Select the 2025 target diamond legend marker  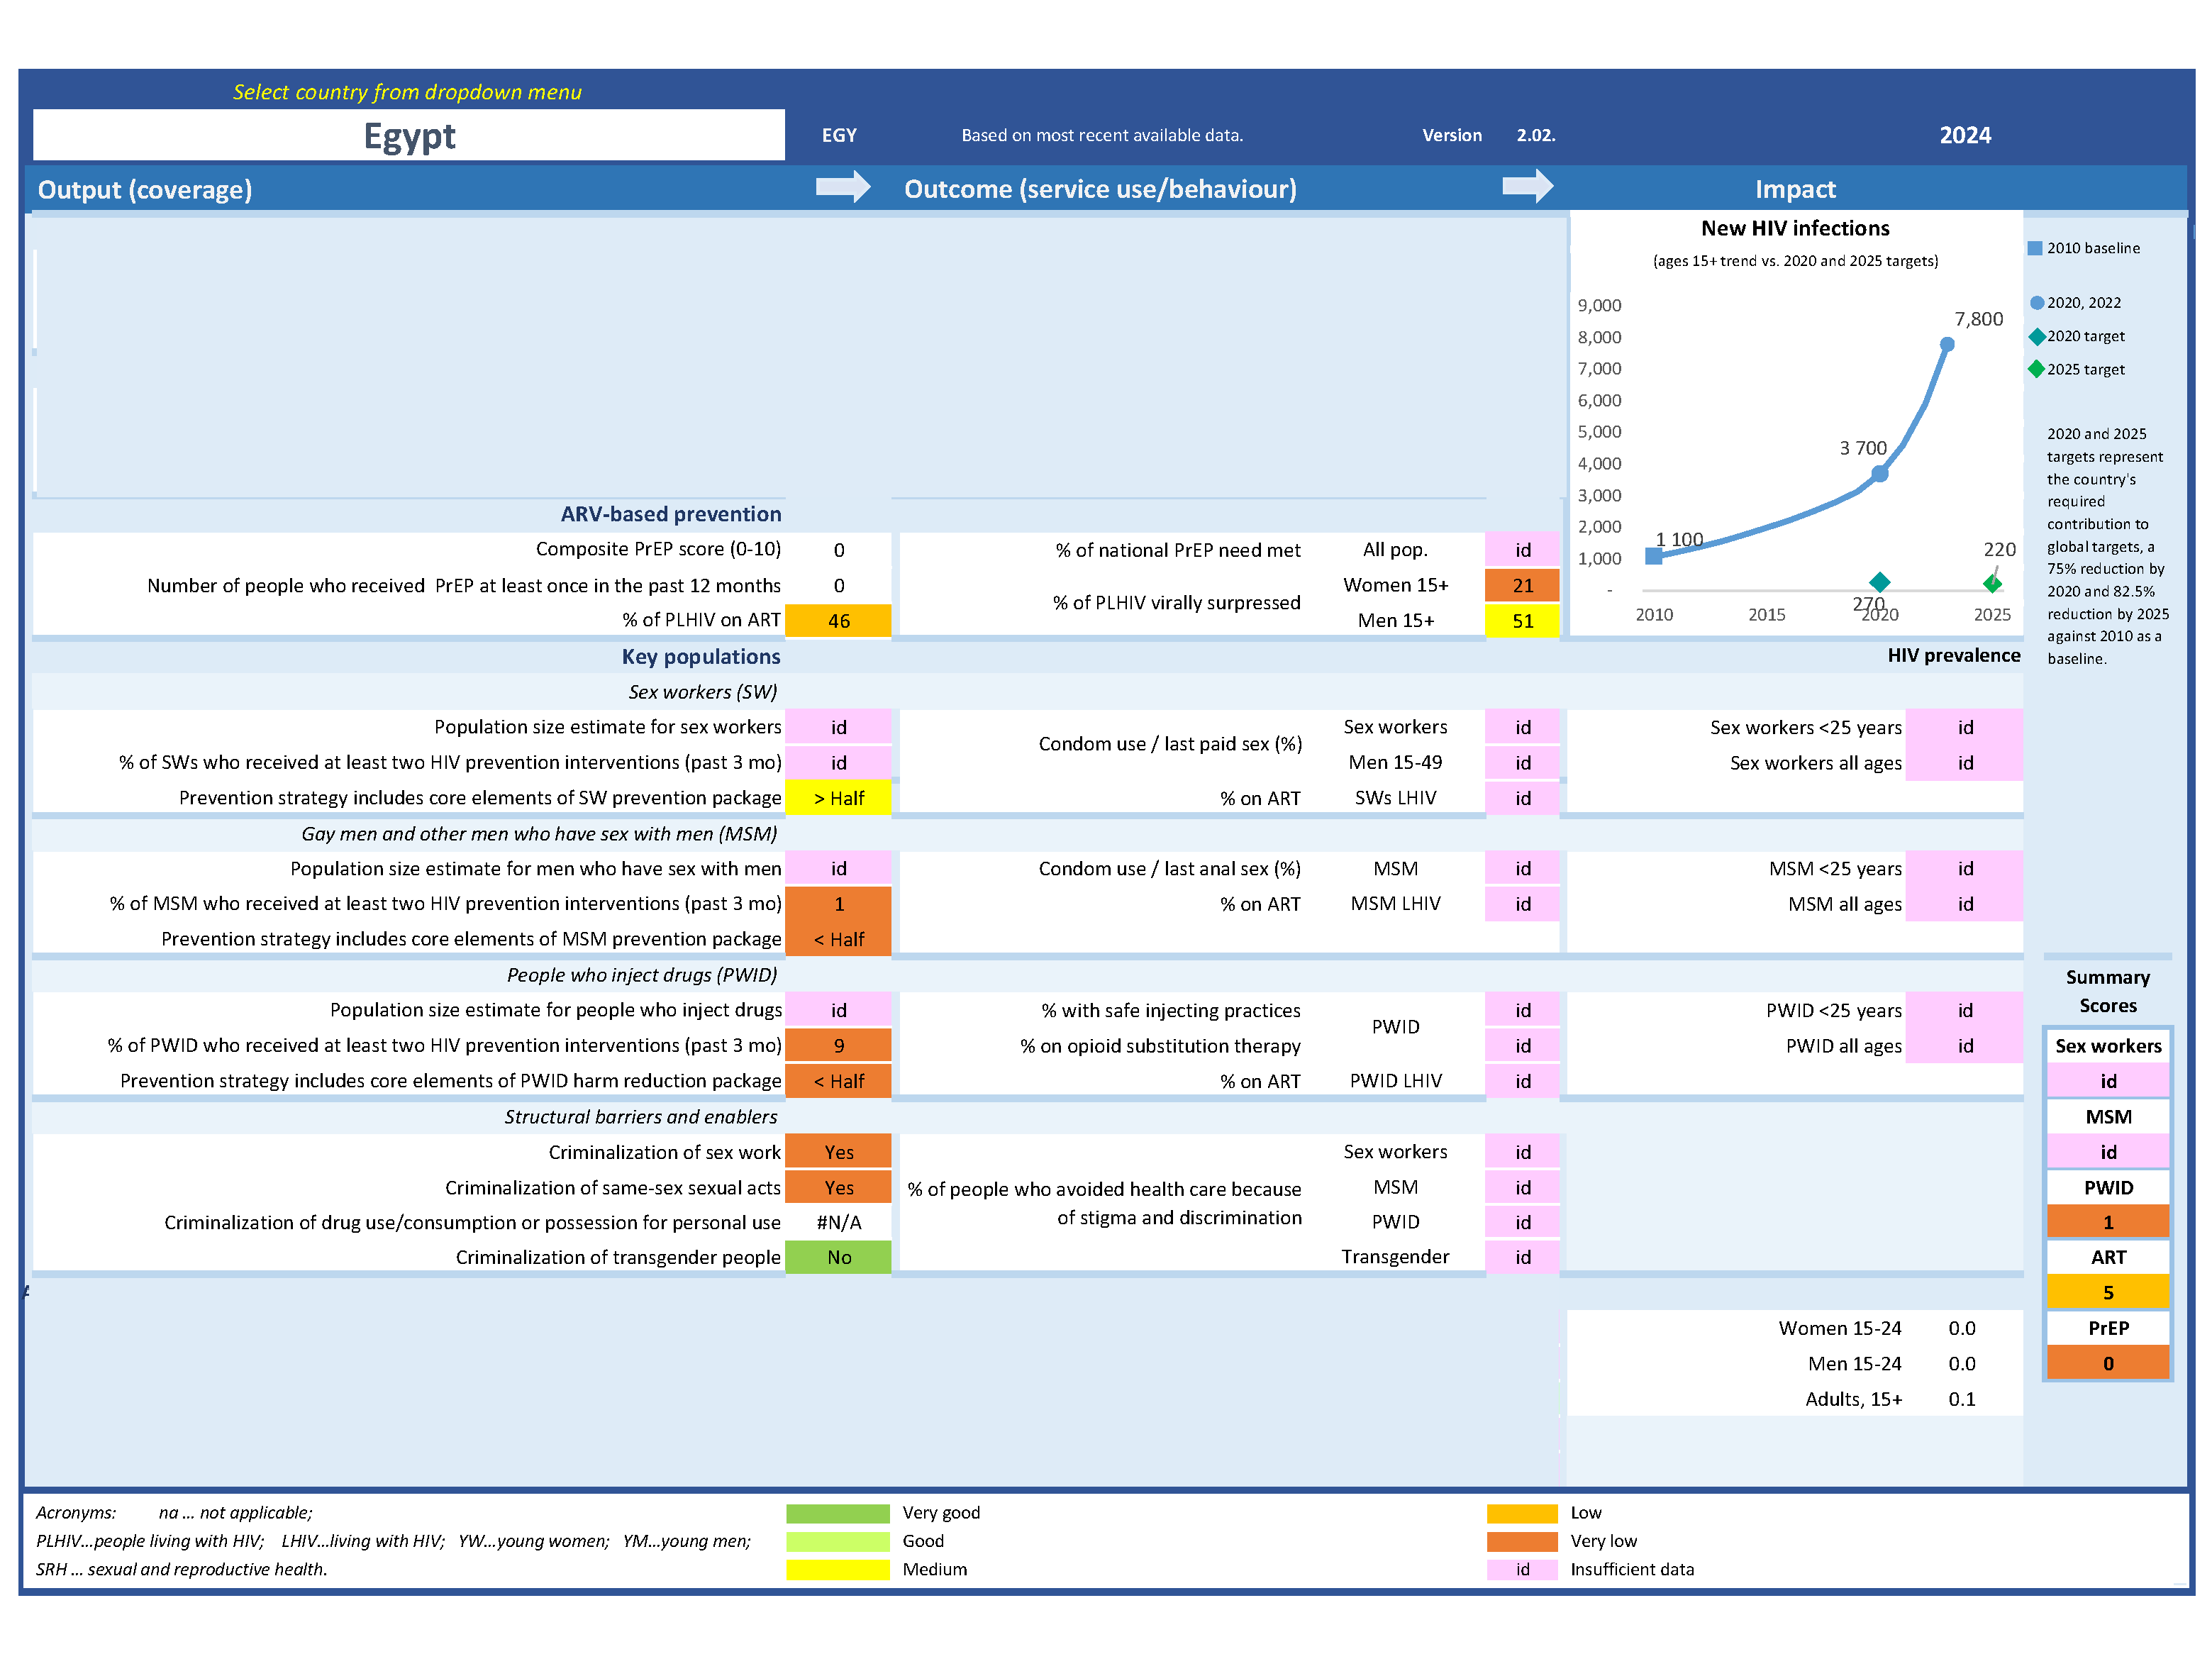point(2036,369)
